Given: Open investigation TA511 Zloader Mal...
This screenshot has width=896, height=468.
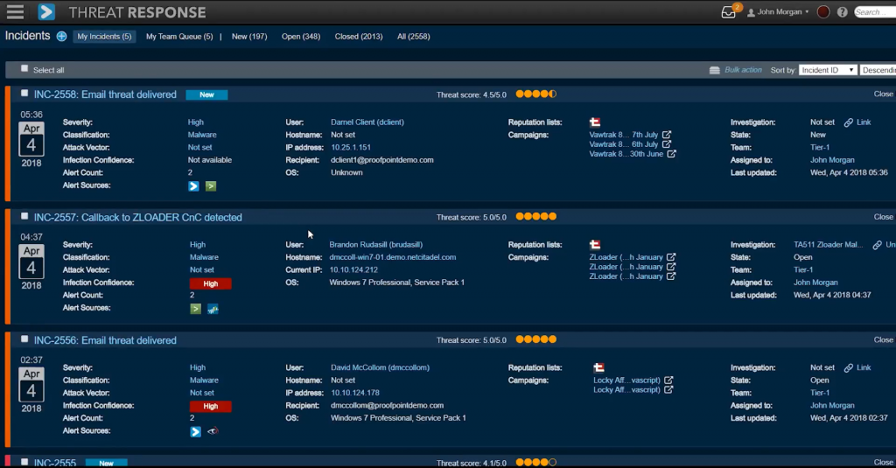Looking at the screenshot, I should [x=828, y=245].
